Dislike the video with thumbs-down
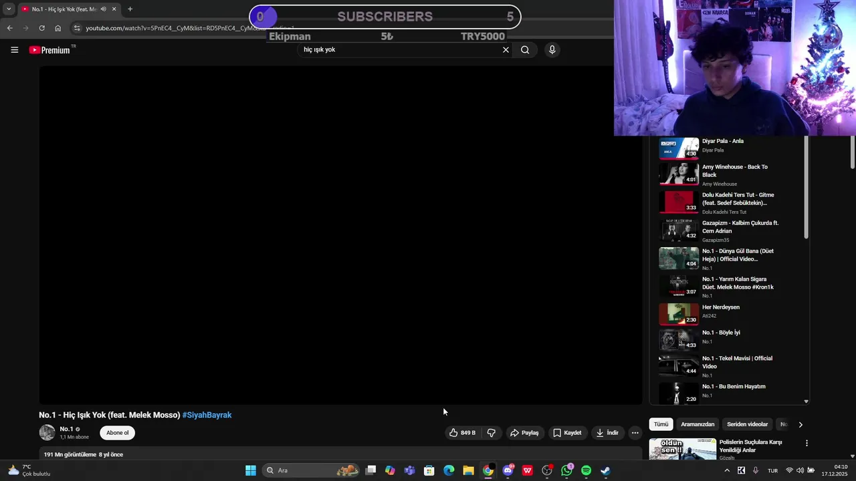 (492, 433)
